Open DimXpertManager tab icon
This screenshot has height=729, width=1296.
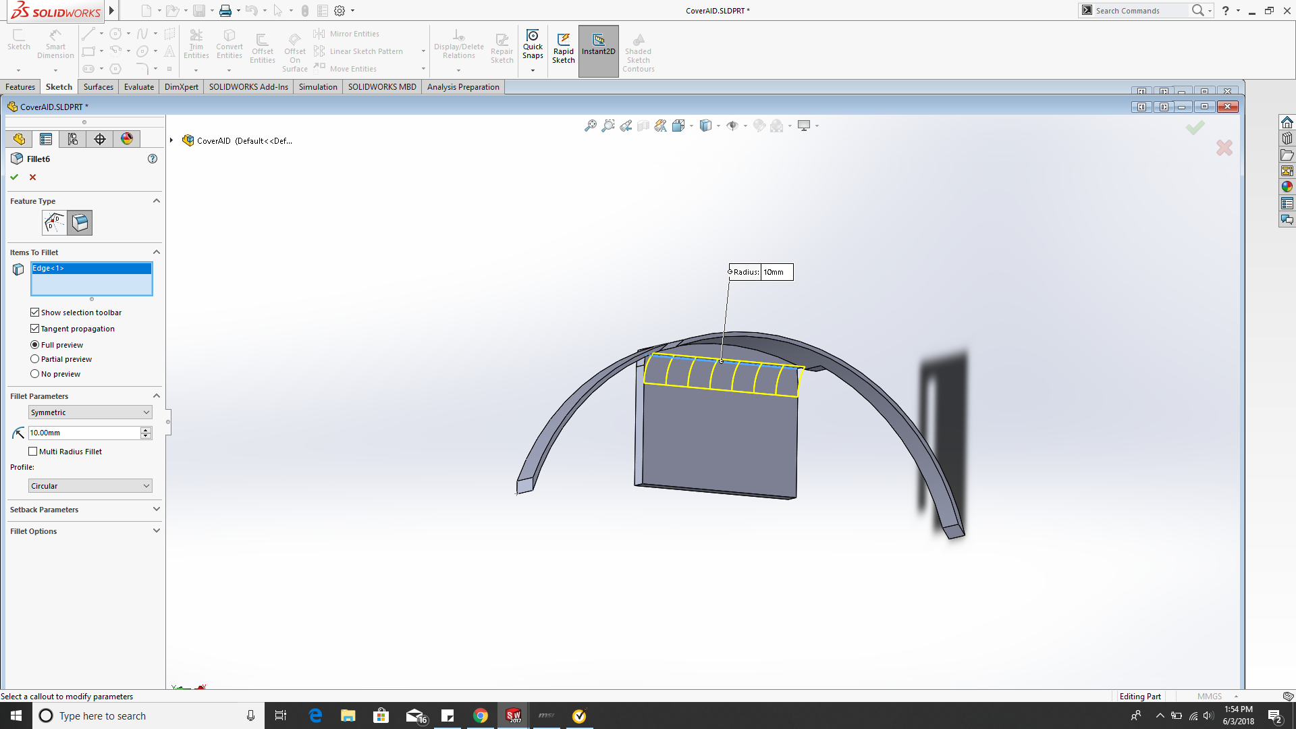100,139
